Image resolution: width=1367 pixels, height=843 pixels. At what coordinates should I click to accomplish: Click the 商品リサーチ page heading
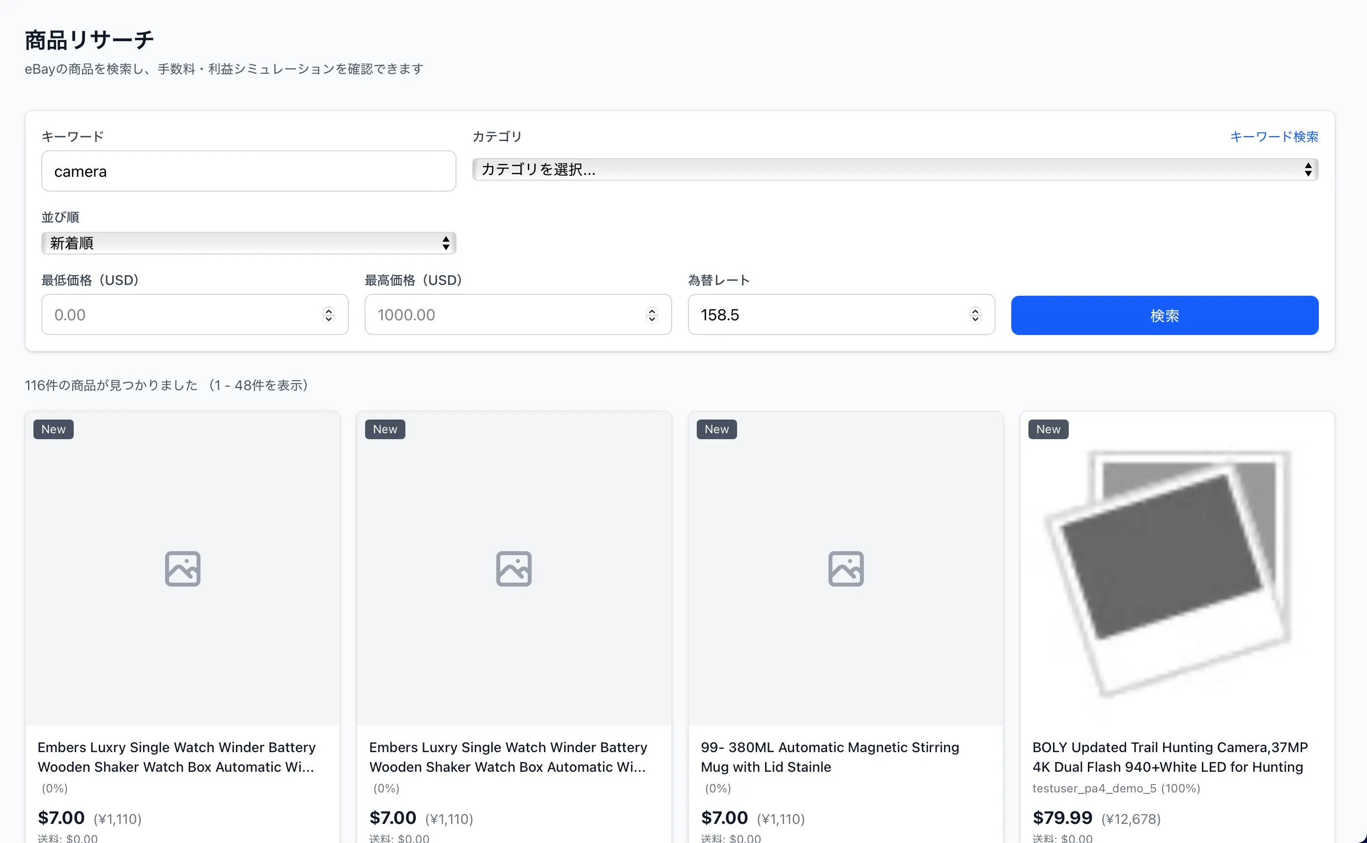pos(89,39)
